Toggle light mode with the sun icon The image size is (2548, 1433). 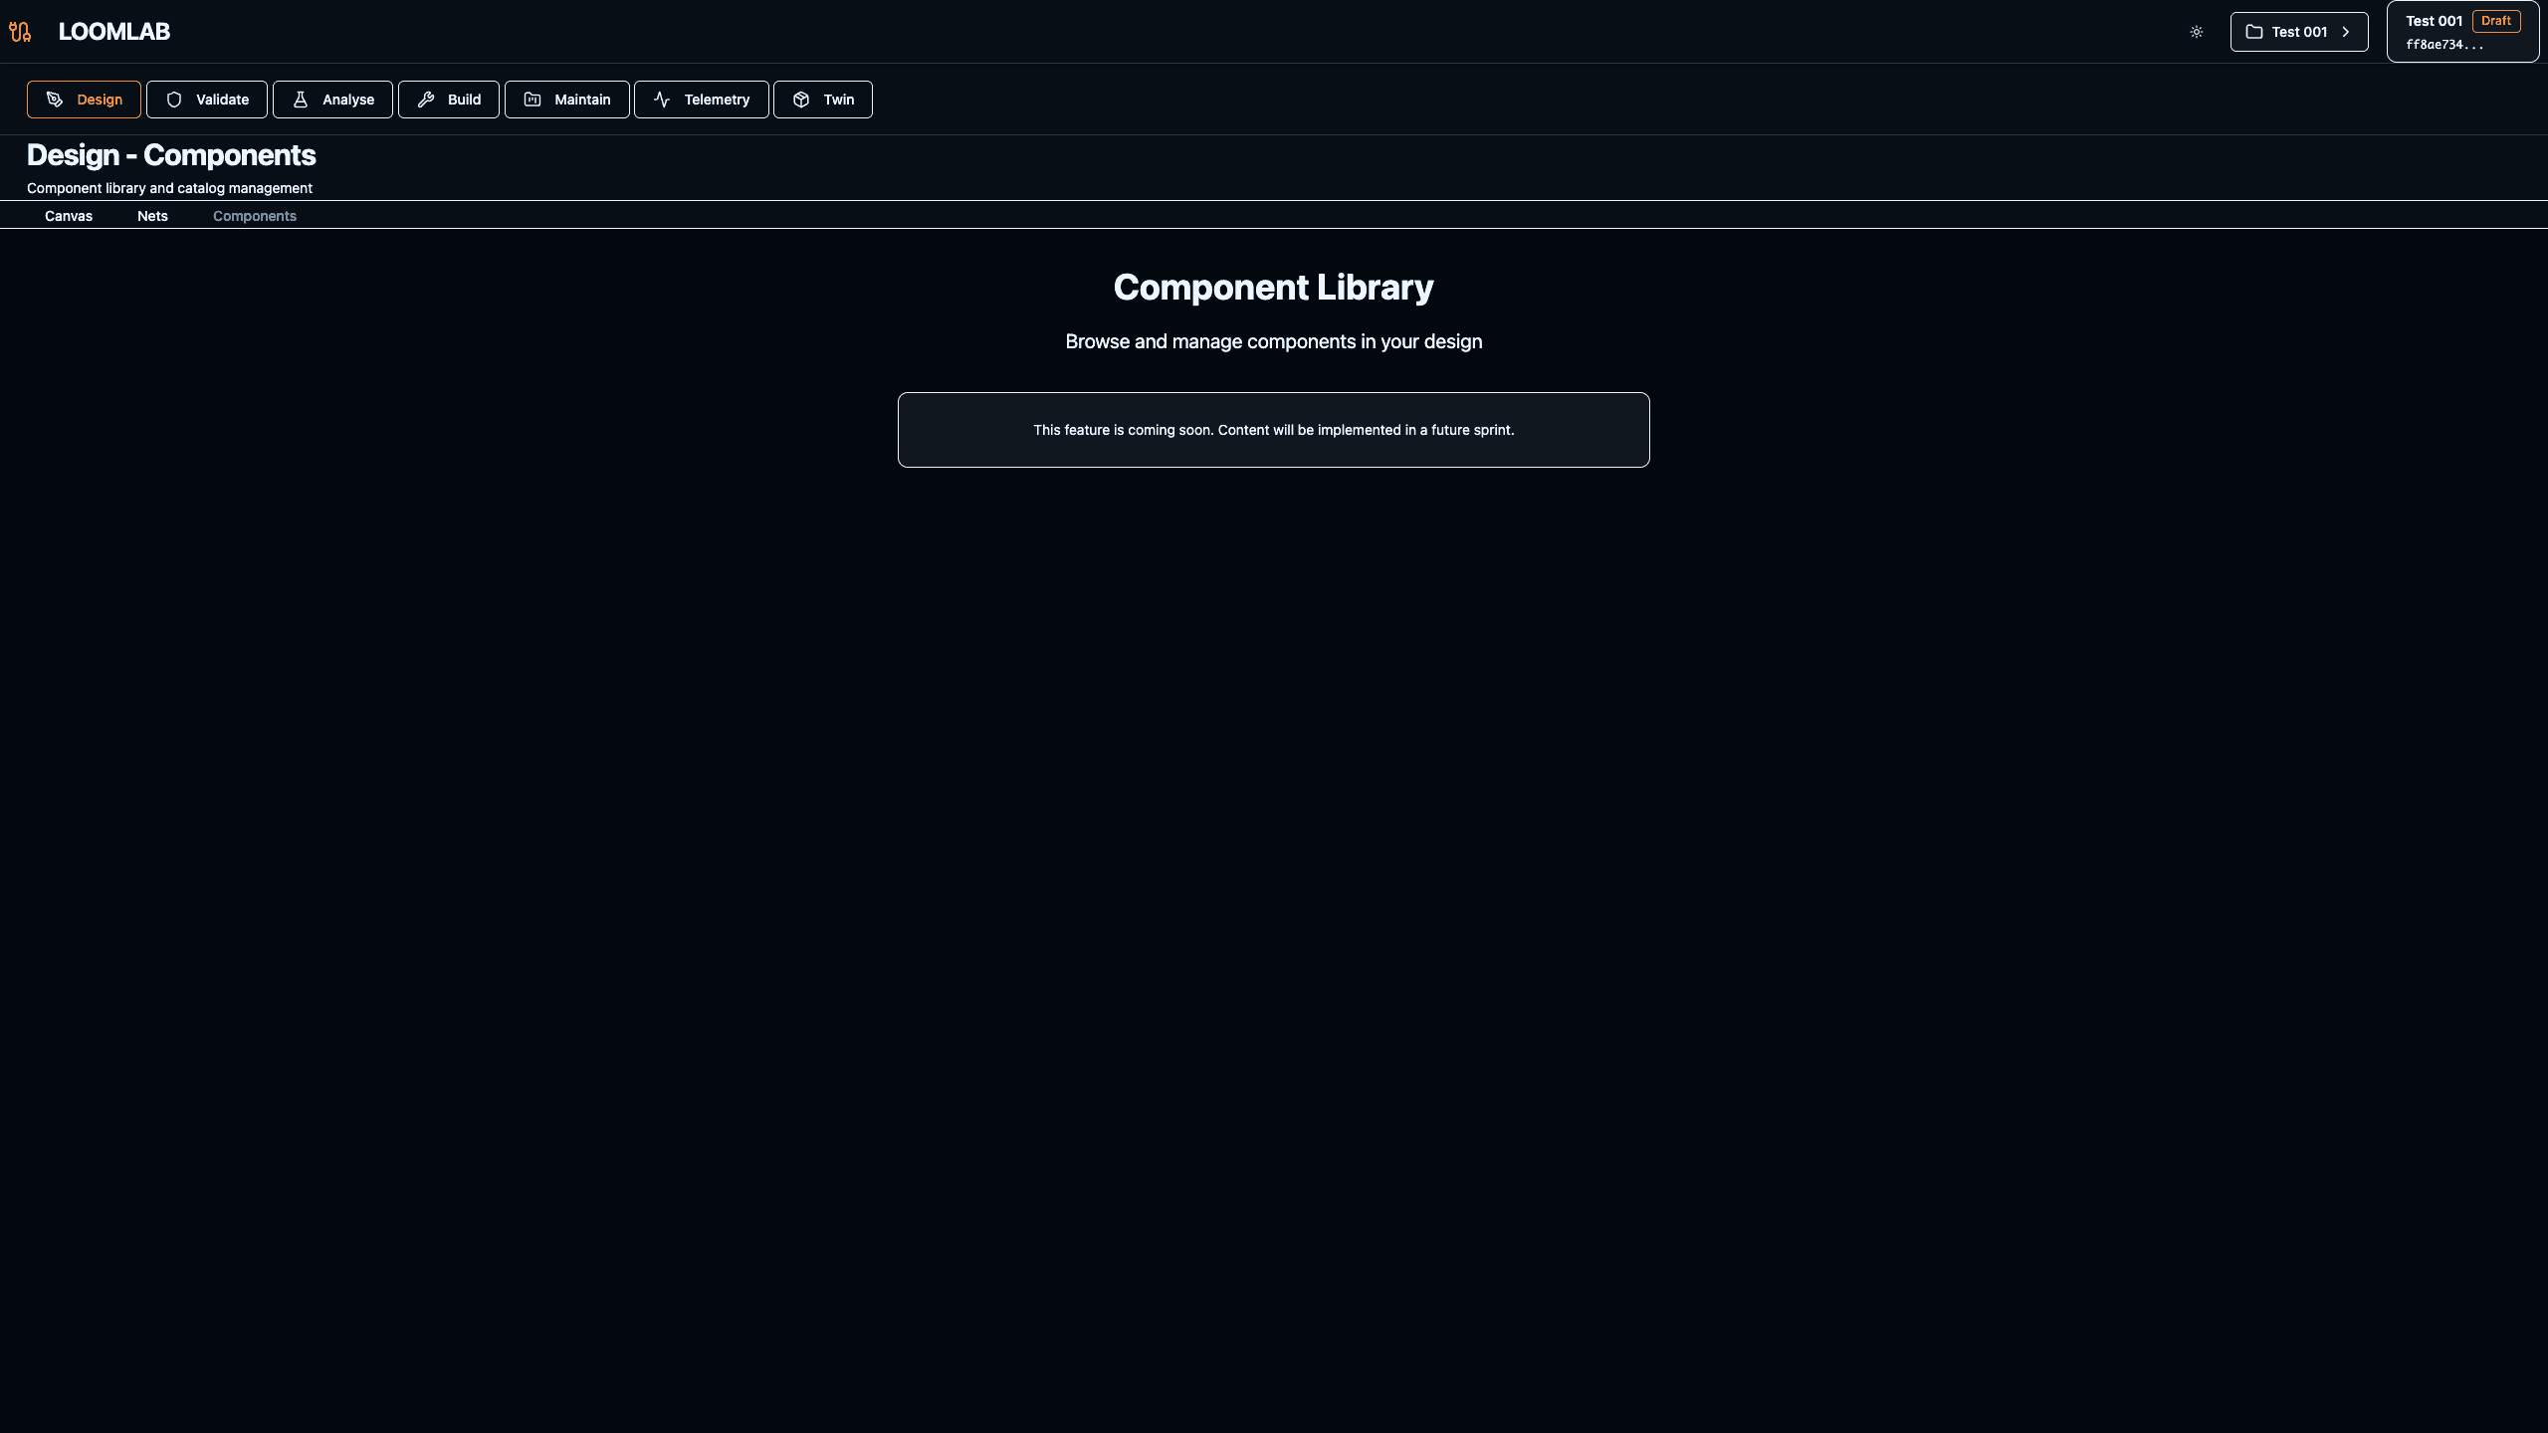[2197, 31]
